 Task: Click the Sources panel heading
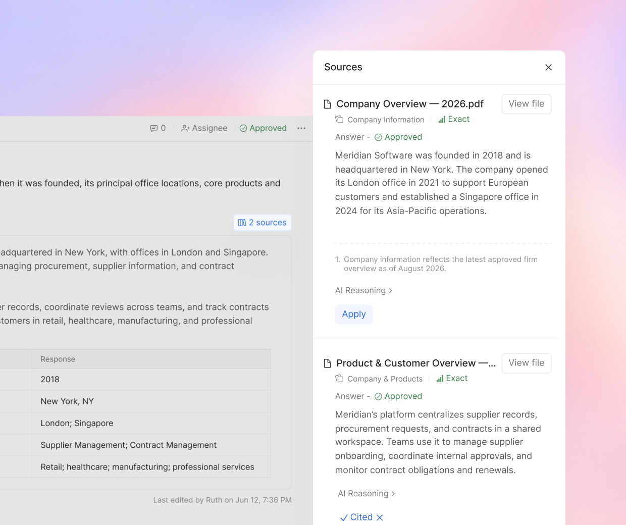tap(343, 67)
